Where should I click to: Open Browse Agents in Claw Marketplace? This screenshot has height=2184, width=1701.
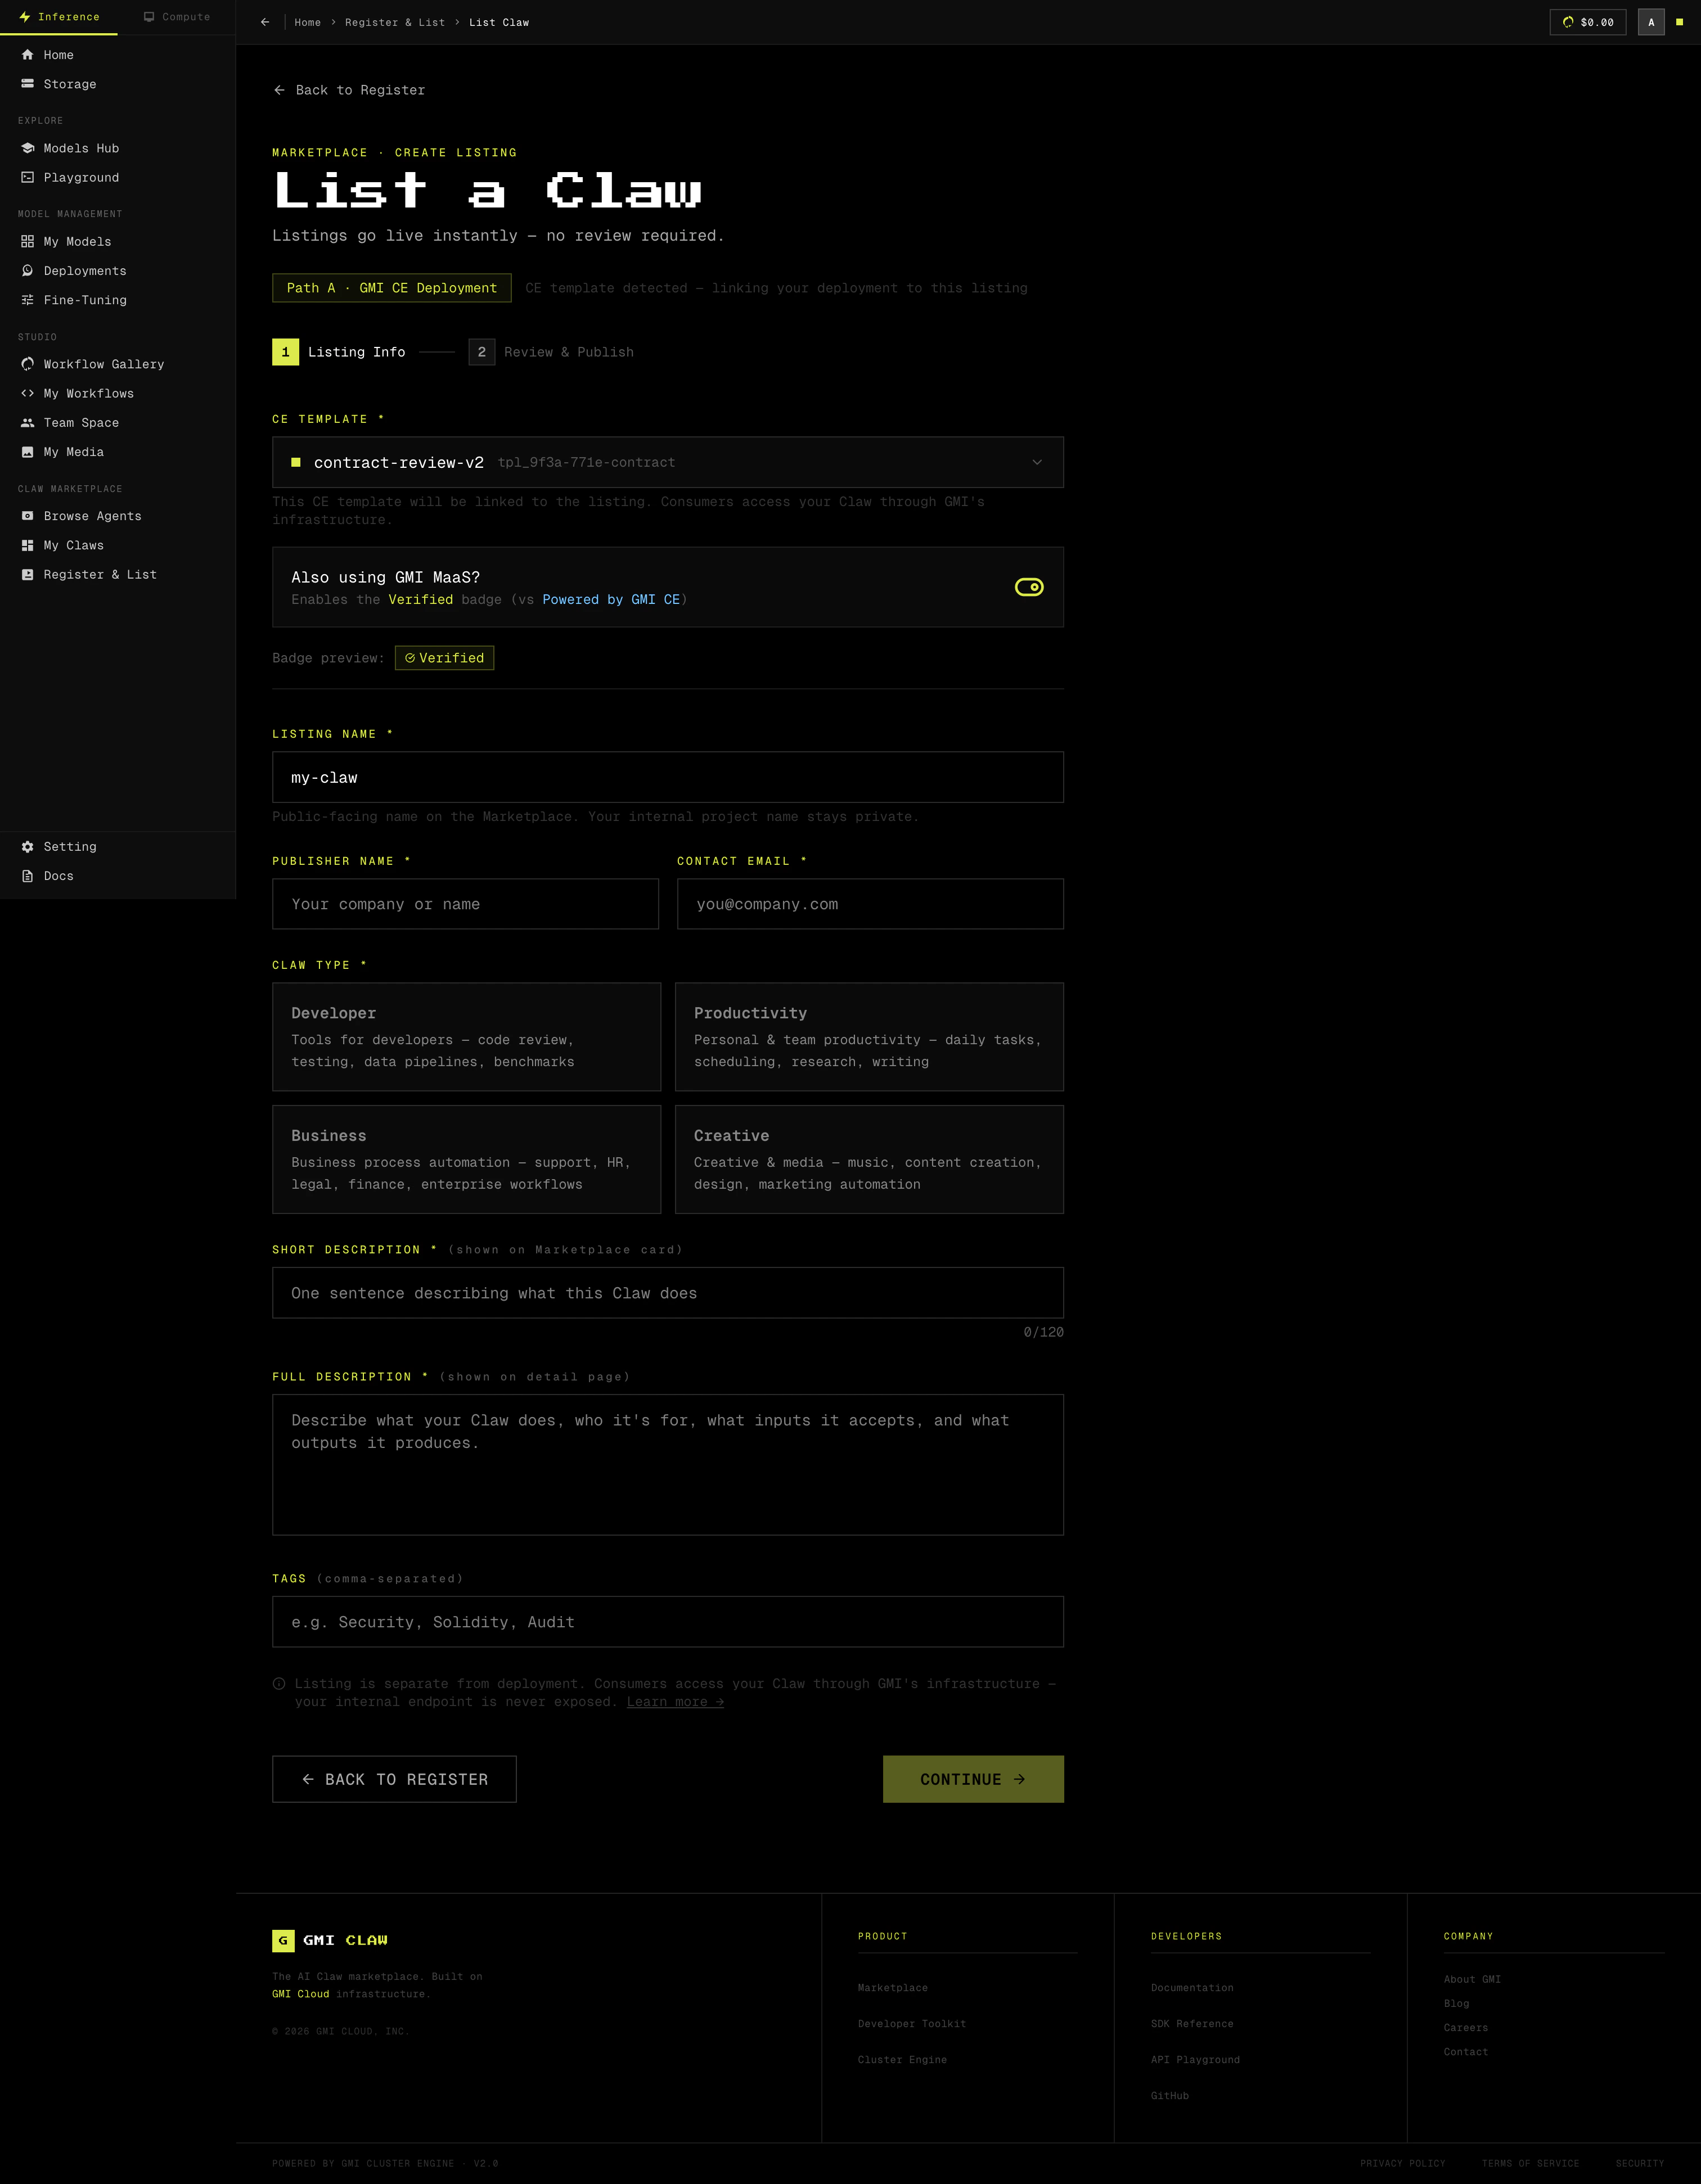92,516
